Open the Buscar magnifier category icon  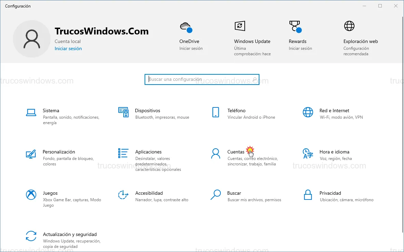pyautogui.click(x=216, y=195)
